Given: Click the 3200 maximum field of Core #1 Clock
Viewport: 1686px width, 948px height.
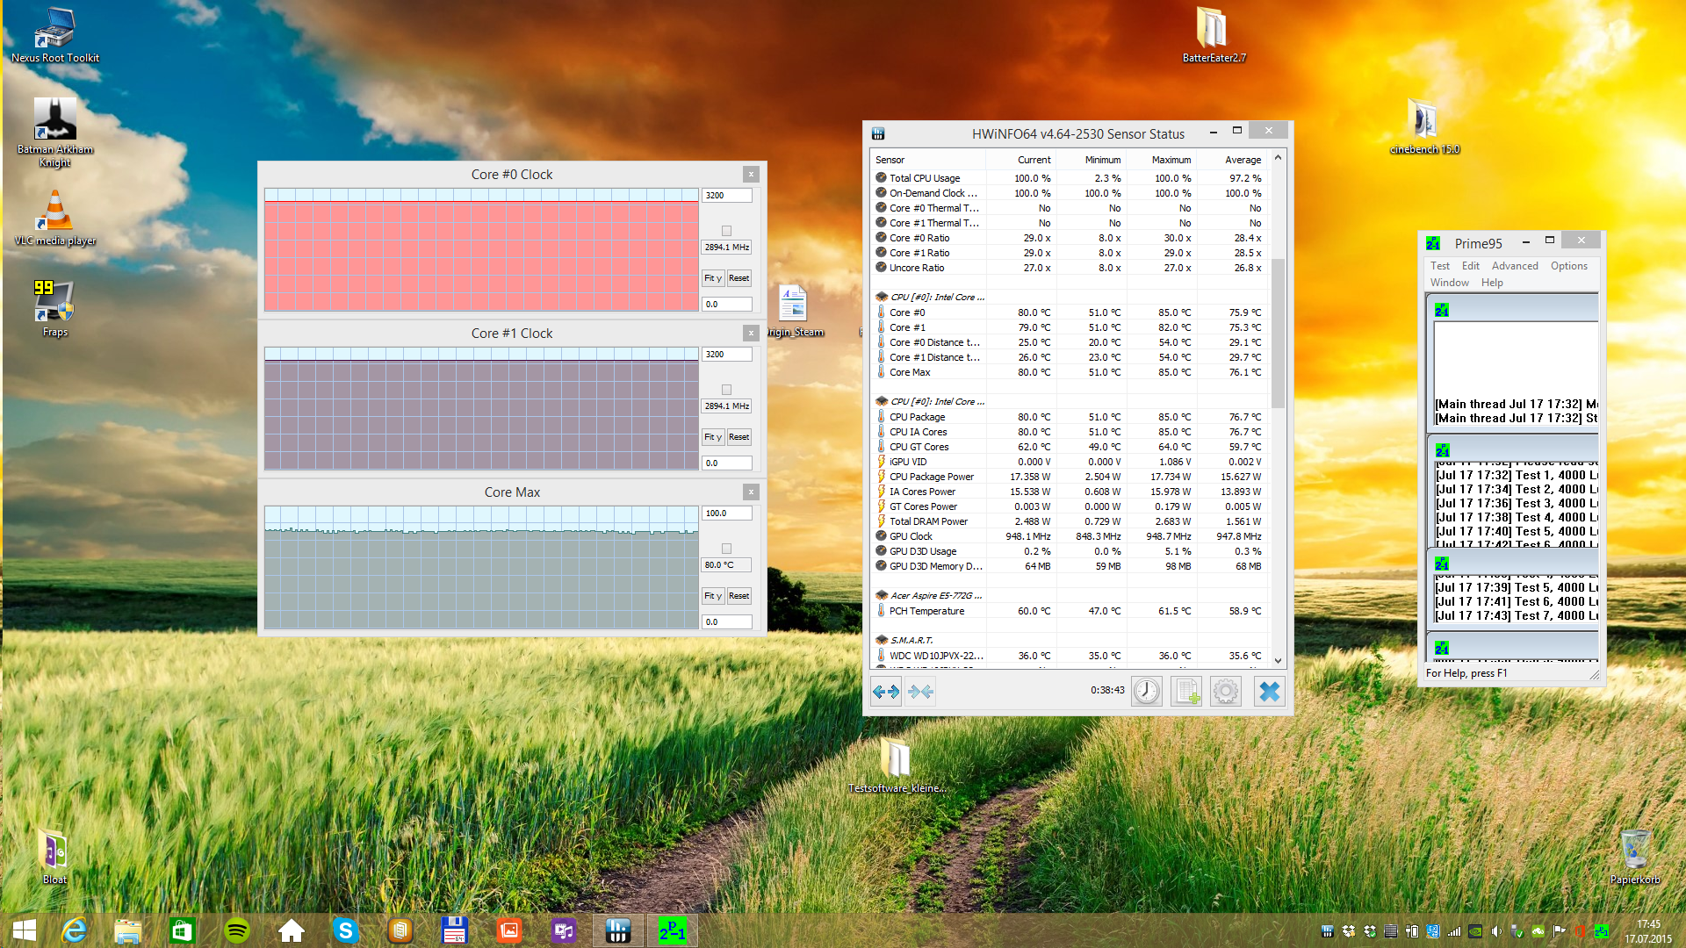Looking at the screenshot, I should click(x=726, y=355).
